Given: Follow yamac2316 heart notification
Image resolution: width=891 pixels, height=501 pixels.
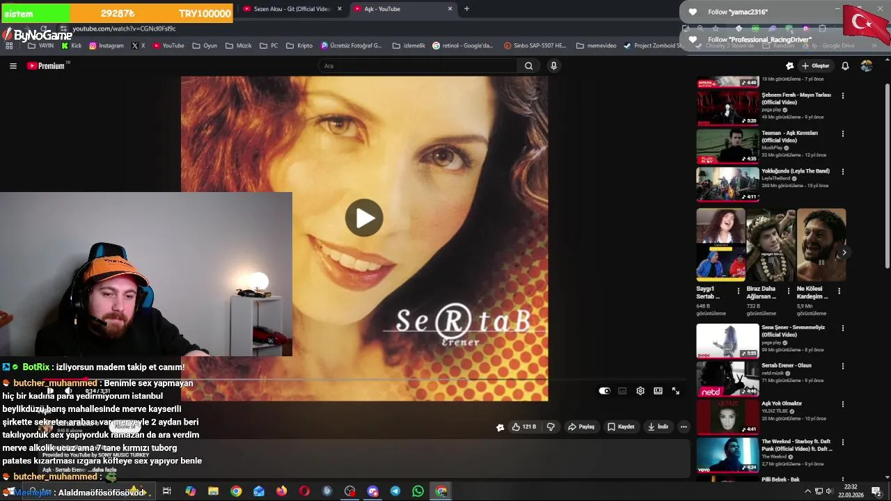Looking at the screenshot, I should coord(693,12).
